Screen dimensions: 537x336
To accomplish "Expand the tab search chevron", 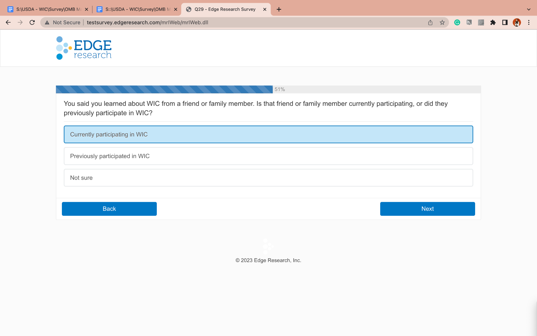I will (529, 9).
